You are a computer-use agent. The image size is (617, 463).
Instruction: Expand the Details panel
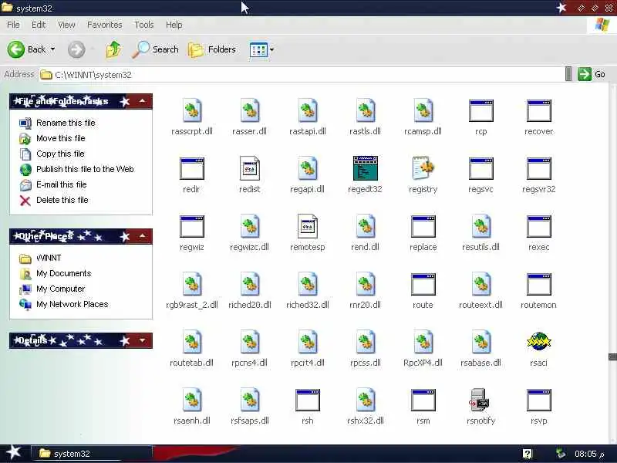tap(142, 340)
